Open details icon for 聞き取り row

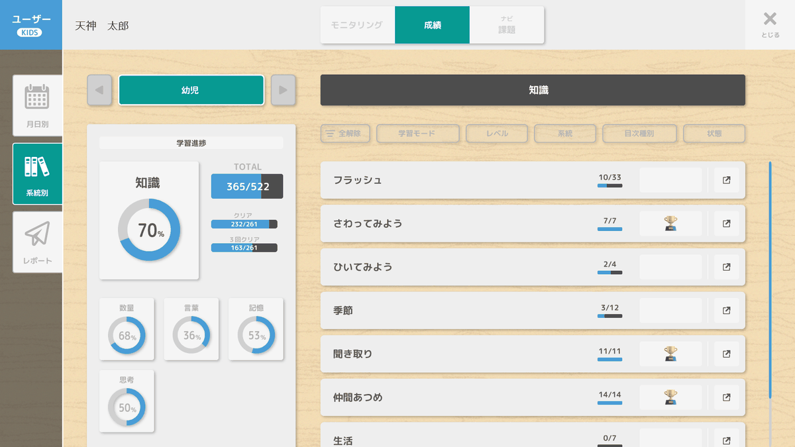click(726, 354)
